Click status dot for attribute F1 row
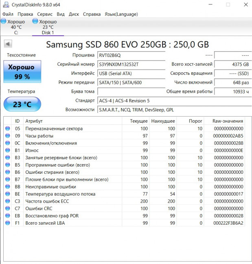This screenshot has height=264, width=252. point(8,223)
